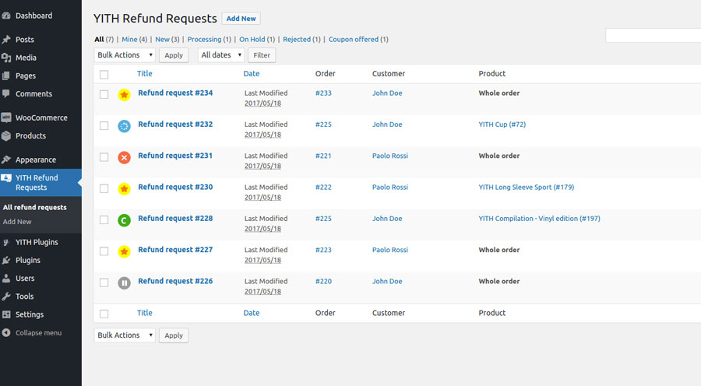Screen dimensions: 701x386
Task: Click the red rejected status icon for request #231
Action: (124, 157)
